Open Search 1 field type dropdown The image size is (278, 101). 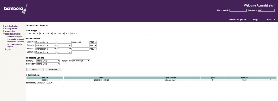[x=46, y=42]
